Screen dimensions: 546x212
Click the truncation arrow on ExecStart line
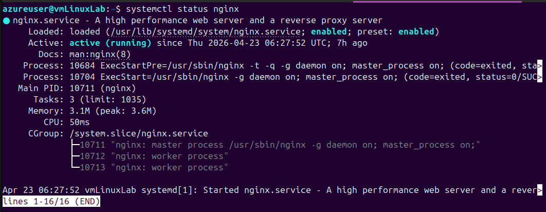coord(540,77)
